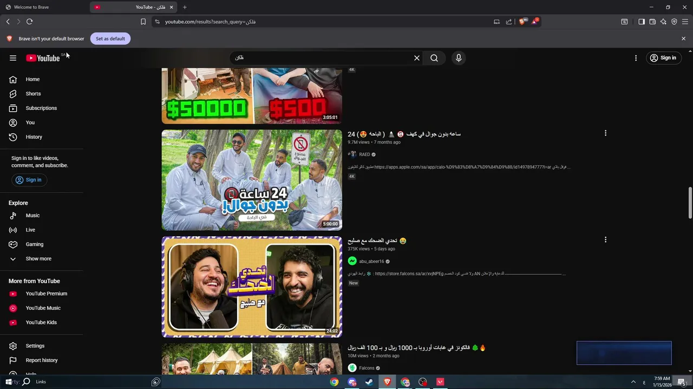Open more options for RAED video

coord(605,133)
